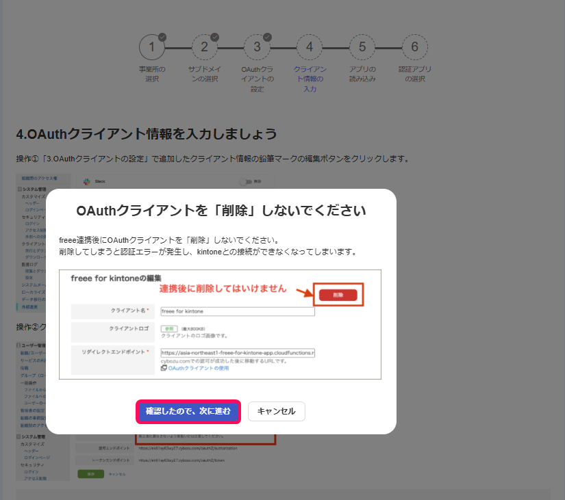
Task: Select step 1 '事業所の選択' circle
Action: (x=152, y=47)
